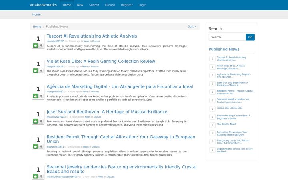
Task: Click Discuss under the Tusport AI post
Action: (x=96, y=41)
